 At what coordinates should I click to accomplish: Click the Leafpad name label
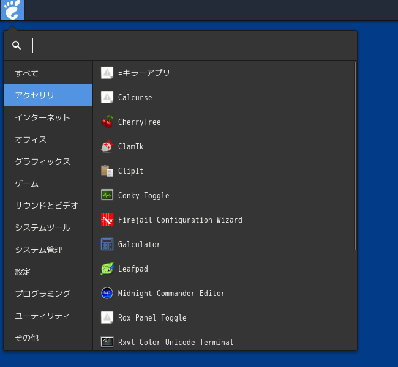pyautogui.click(x=133, y=269)
